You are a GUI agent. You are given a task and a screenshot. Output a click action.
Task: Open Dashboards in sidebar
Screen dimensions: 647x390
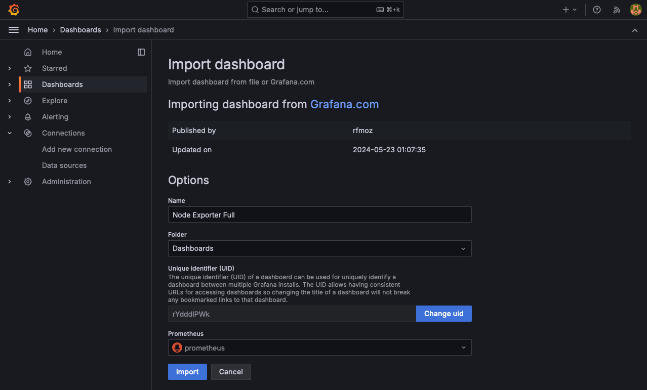[x=62, y=84]
